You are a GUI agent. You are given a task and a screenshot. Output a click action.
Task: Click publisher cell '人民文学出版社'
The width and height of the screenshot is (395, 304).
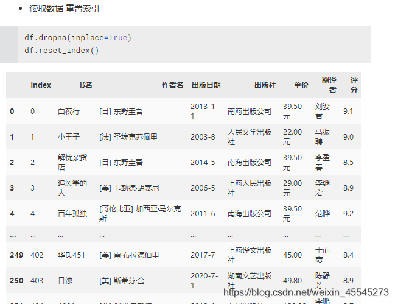[x=250, y=137]
